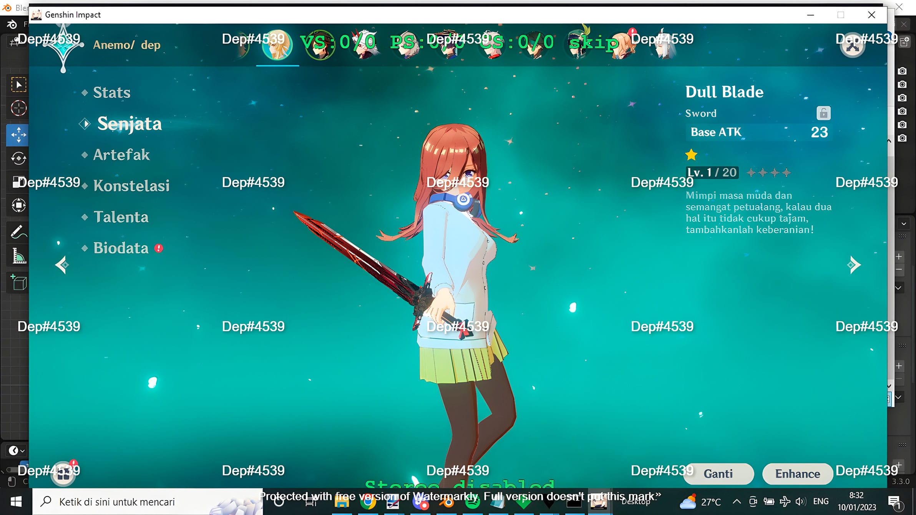Screen dimensions: 916x515
Task: Open the Konstelasi tab
Action: pos(131,186)
